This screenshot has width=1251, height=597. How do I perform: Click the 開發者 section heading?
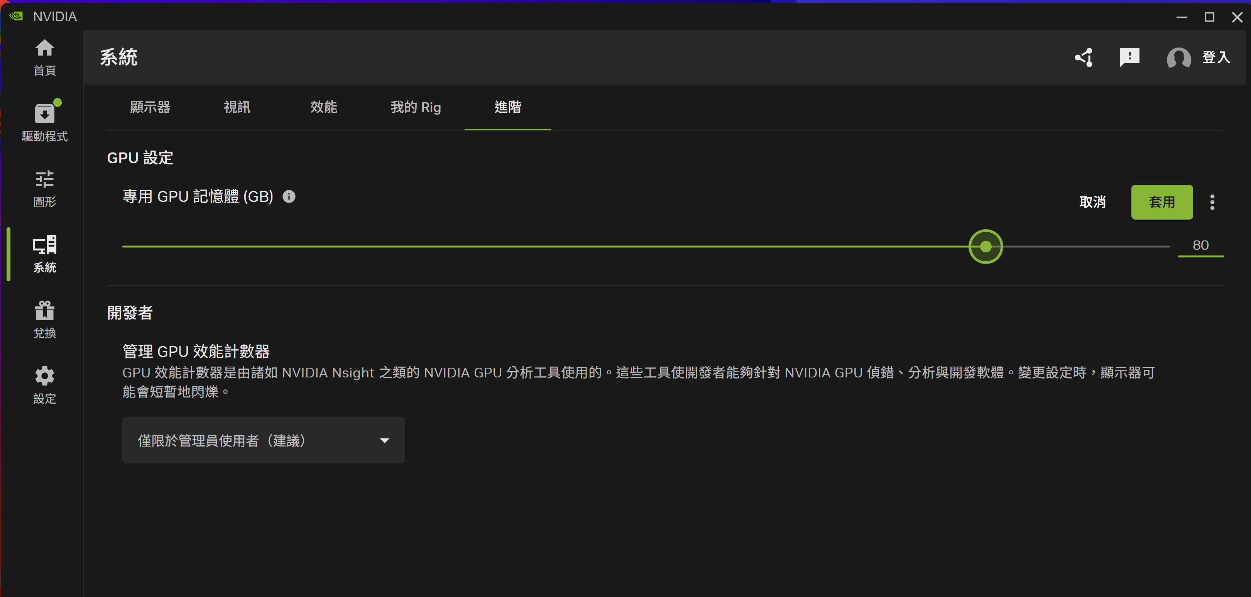[x=130, y=313]
